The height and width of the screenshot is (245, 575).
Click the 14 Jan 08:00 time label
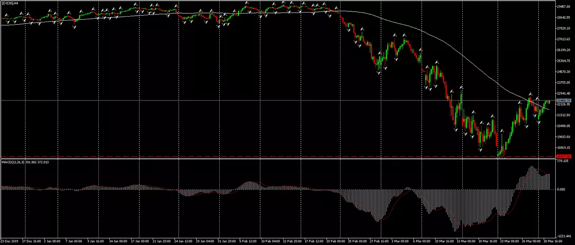117,241
